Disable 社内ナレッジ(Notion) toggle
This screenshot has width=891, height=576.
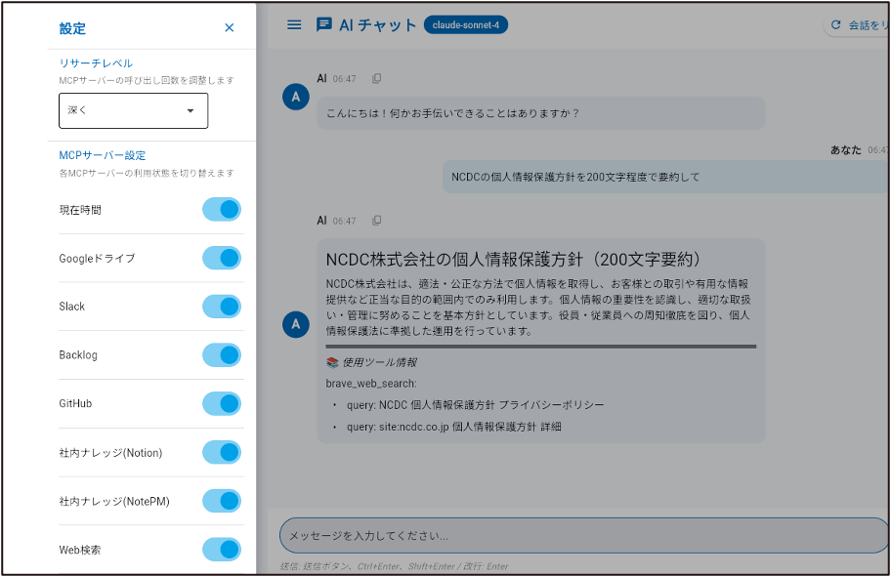click(x=222, y=452)
